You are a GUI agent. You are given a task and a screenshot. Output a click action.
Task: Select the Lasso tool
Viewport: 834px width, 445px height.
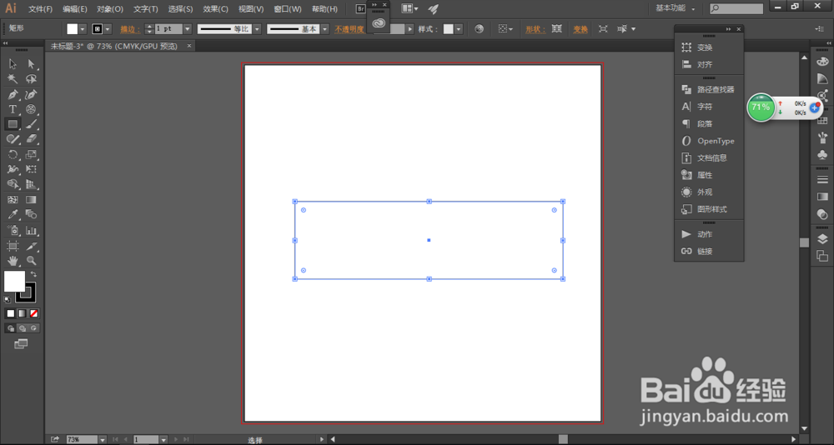coord(32,79)
